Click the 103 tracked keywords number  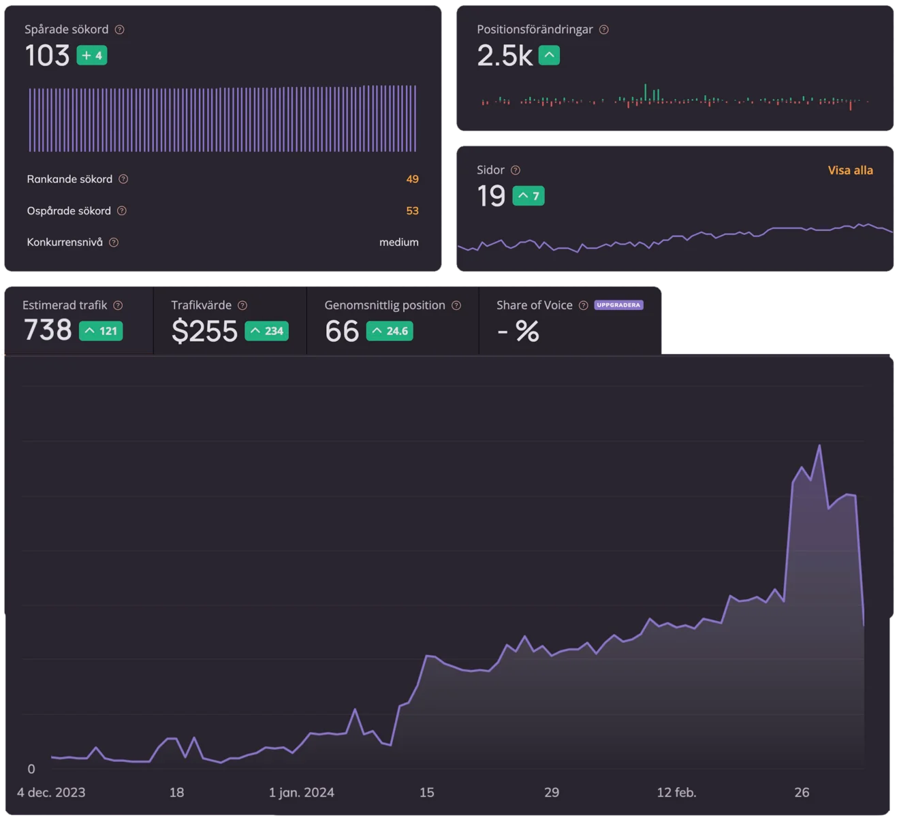click(47, 56)
